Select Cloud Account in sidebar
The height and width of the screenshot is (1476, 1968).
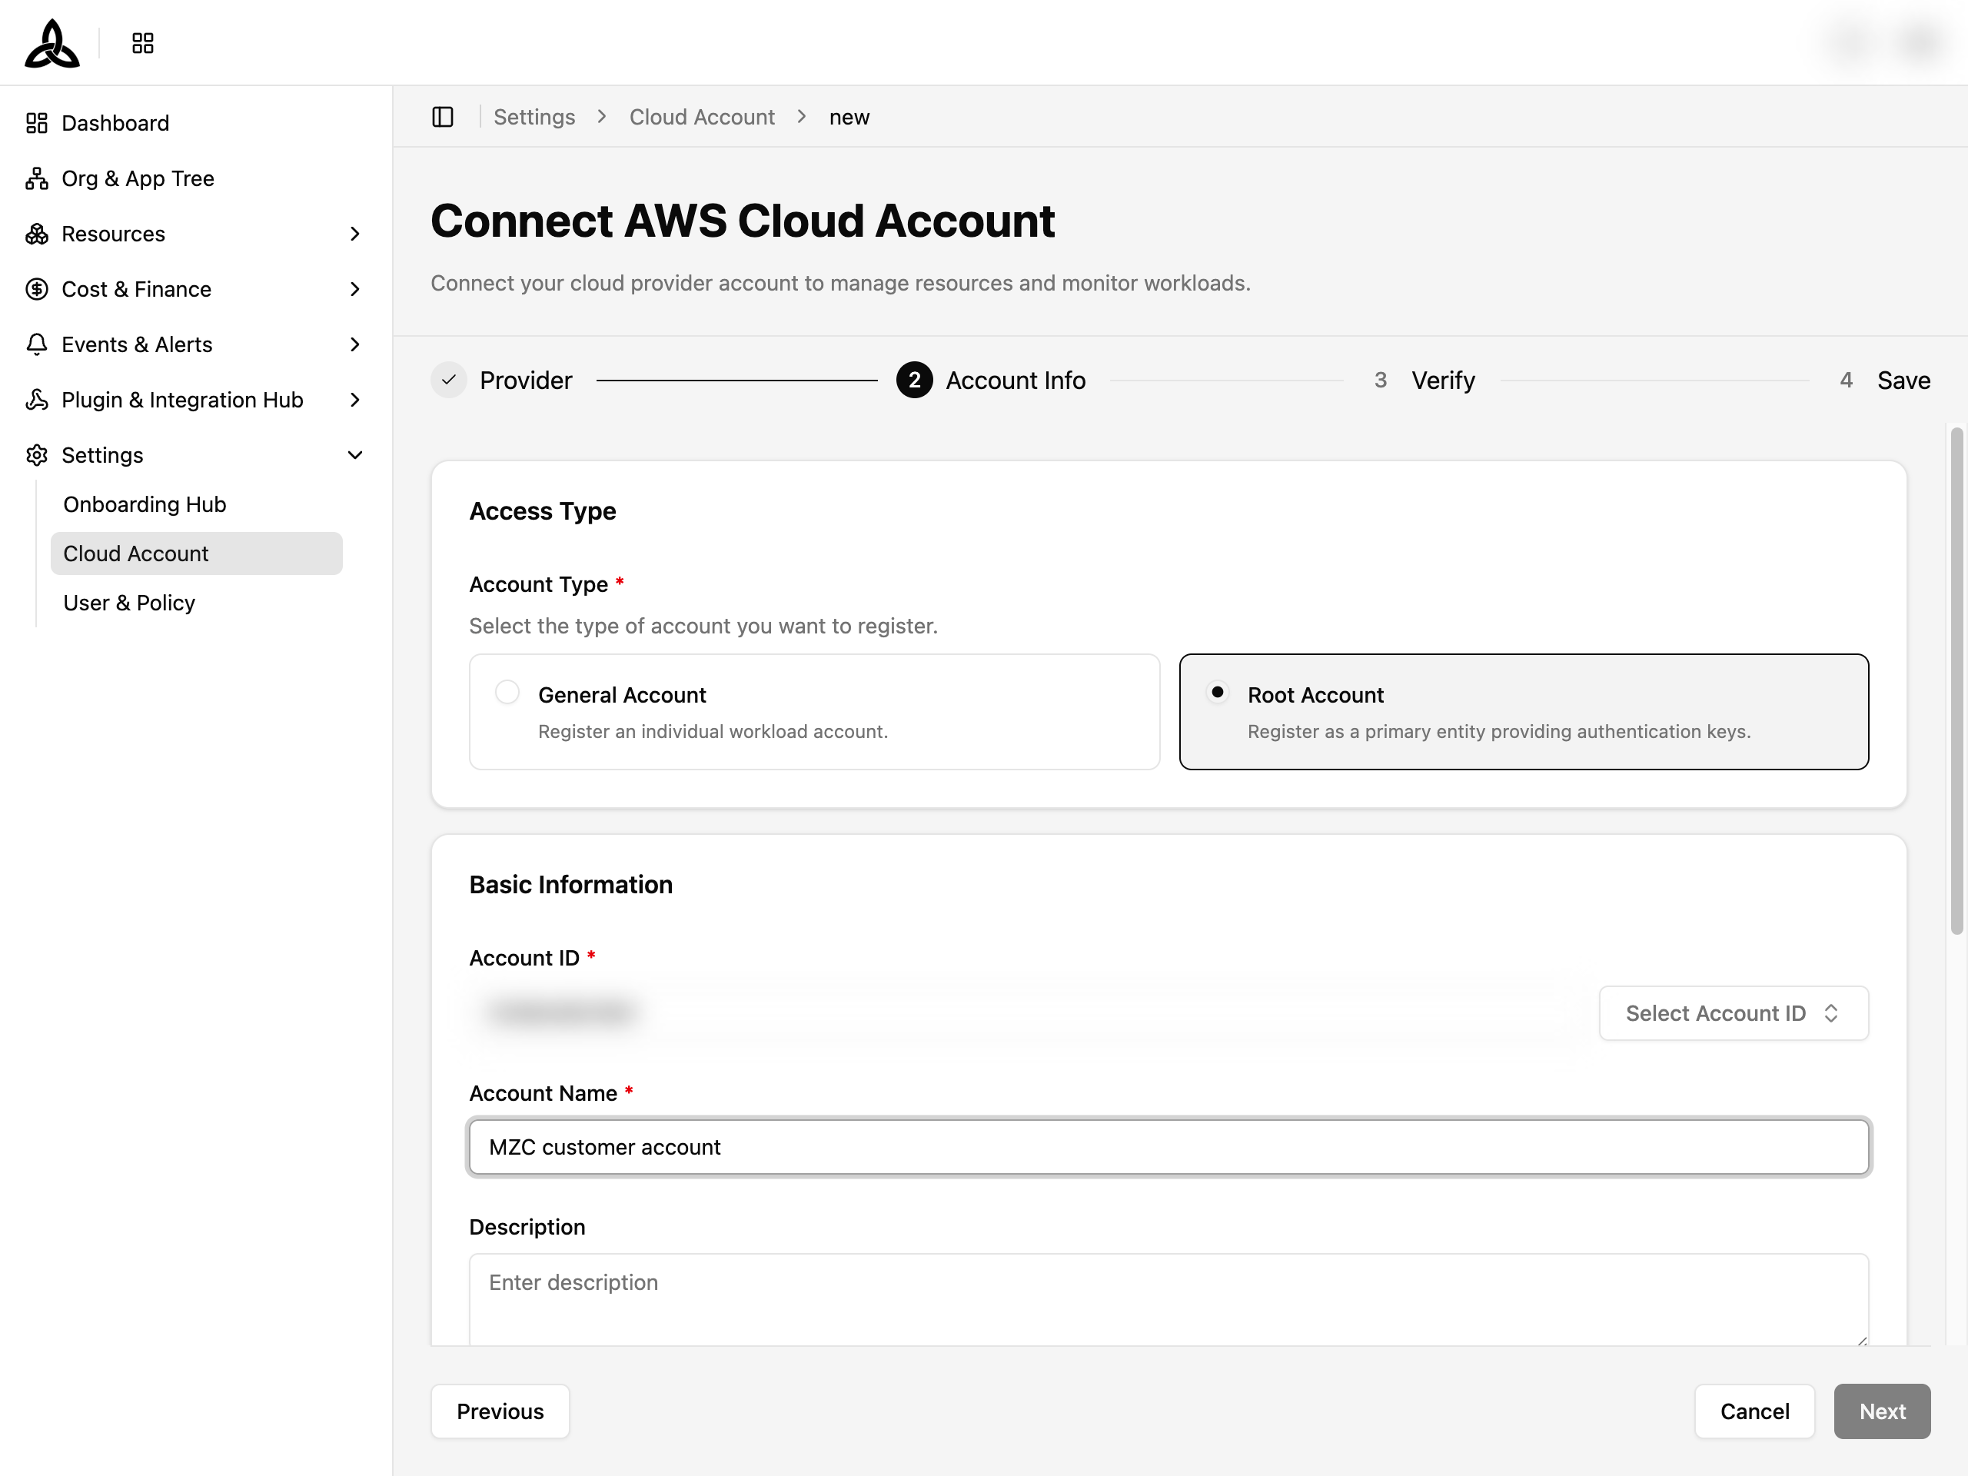(x=197, y=553)
